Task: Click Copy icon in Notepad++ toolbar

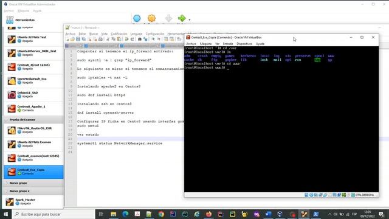Action: point(114,39)
